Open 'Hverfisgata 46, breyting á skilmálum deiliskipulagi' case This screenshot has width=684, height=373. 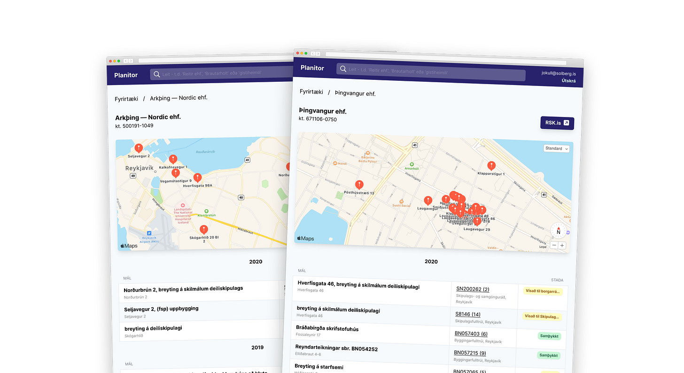pos(358,285)
